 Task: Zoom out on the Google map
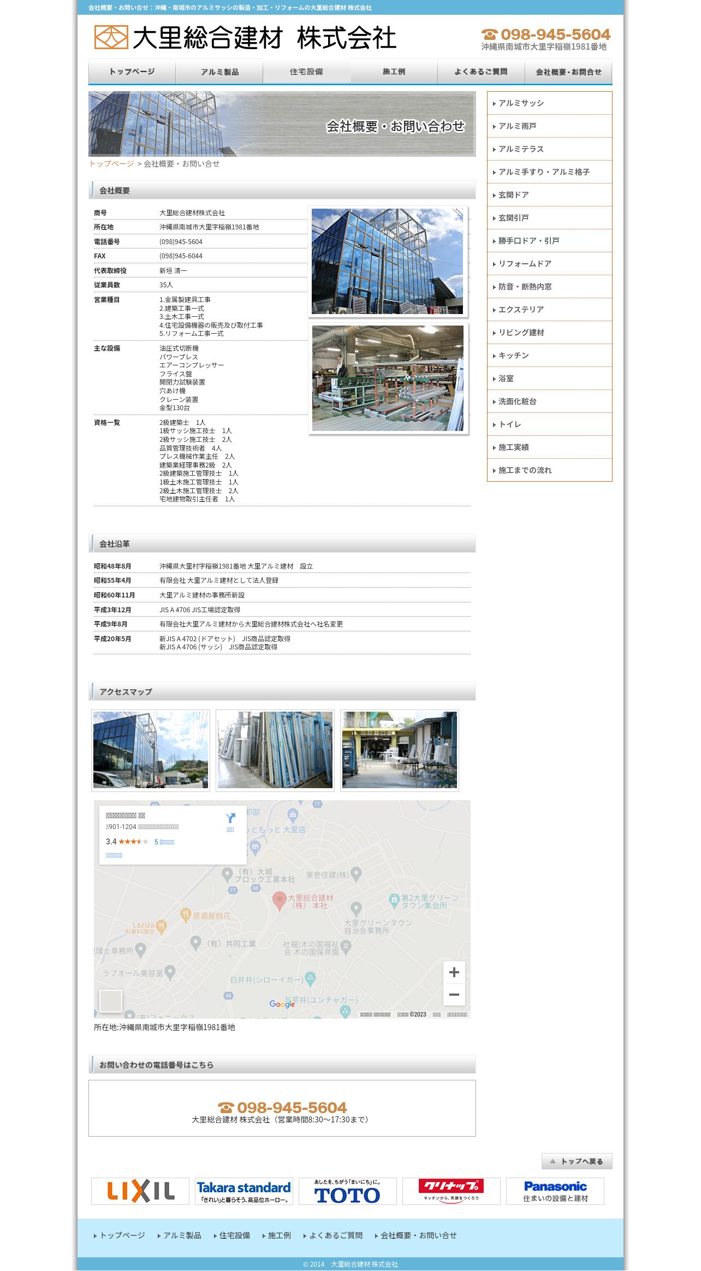[x=454, y=995]
